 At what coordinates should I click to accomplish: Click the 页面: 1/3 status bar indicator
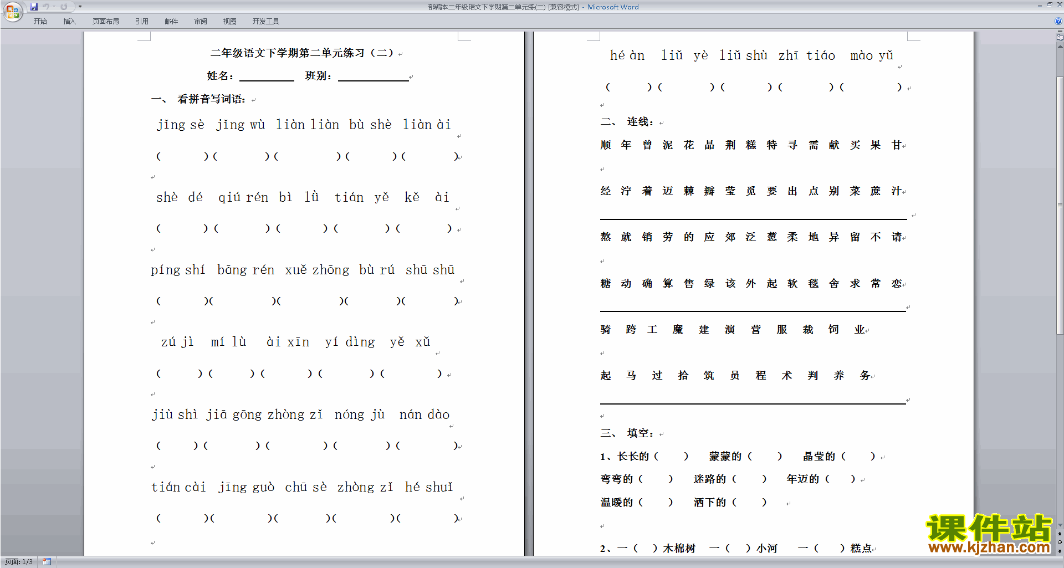coord(19,562)
